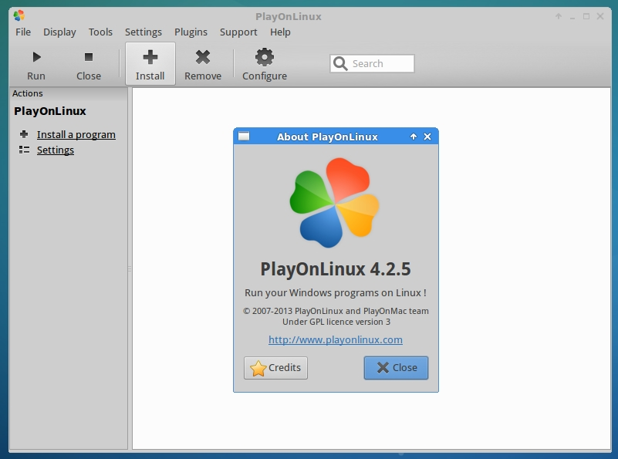
Task: Click the magnifier icon in the search box
Action: (x=339, y=63)
